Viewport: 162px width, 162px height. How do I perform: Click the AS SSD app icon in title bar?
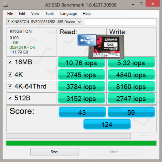point(5,5)
